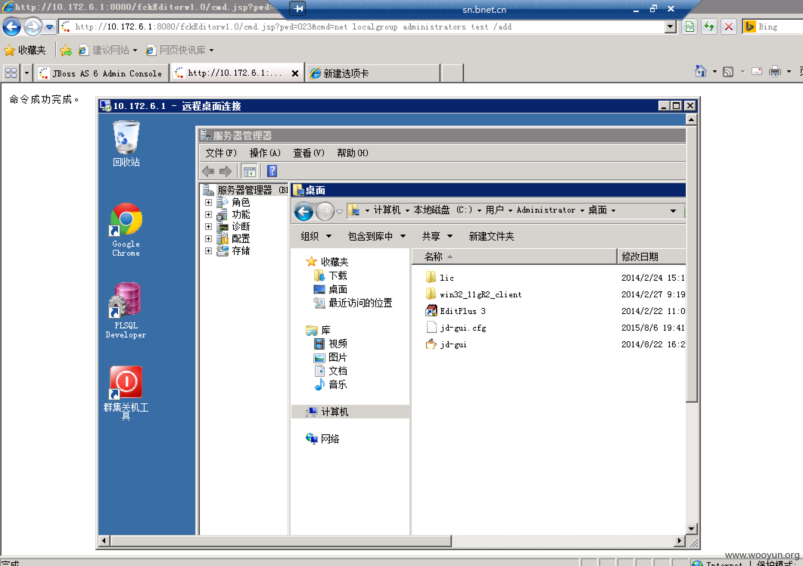The width and height of the screenshot is (803, 566).
Task: Select win32_11gR2_client folder
Action: point(473,294)
